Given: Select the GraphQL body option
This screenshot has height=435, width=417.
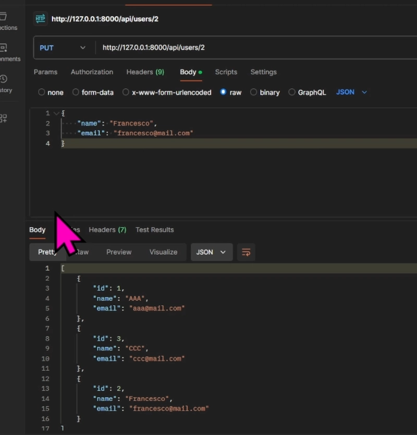Looking at the screenshot, I should pyautogui.click(x=292, y=92).
